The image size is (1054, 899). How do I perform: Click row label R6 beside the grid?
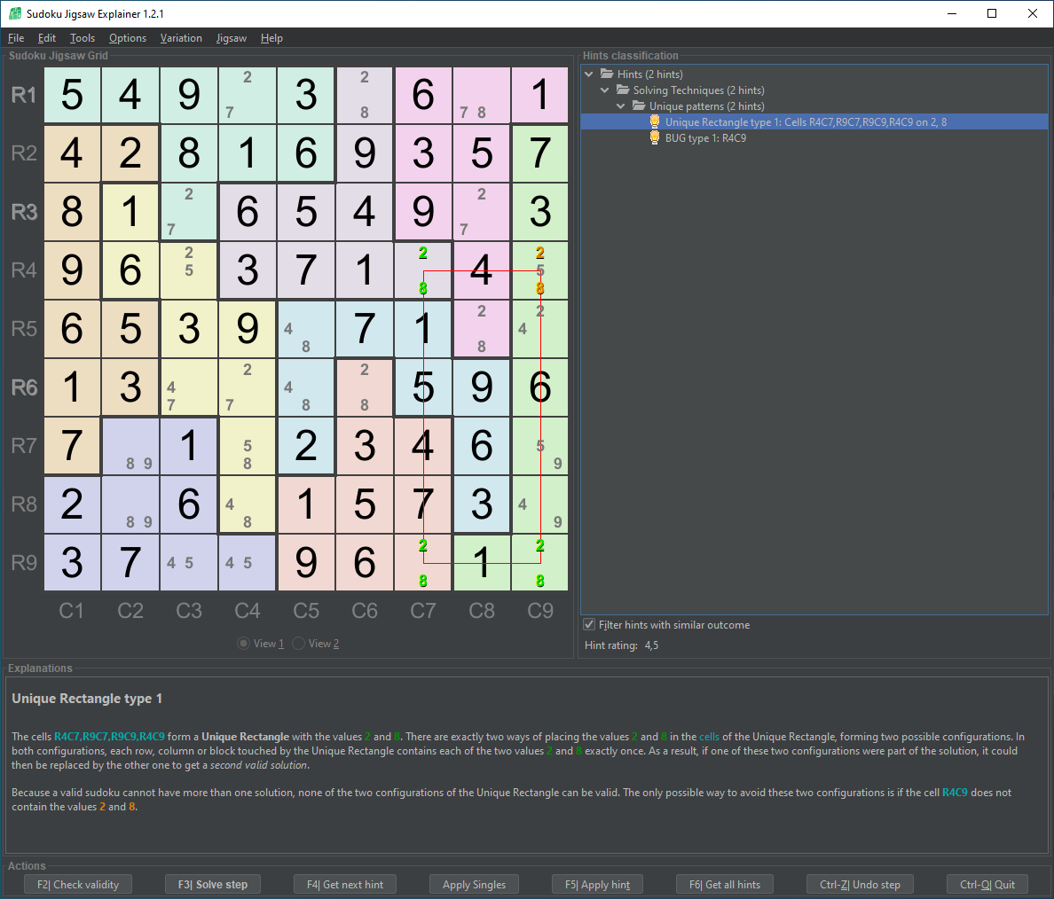[x=24, y=387]
